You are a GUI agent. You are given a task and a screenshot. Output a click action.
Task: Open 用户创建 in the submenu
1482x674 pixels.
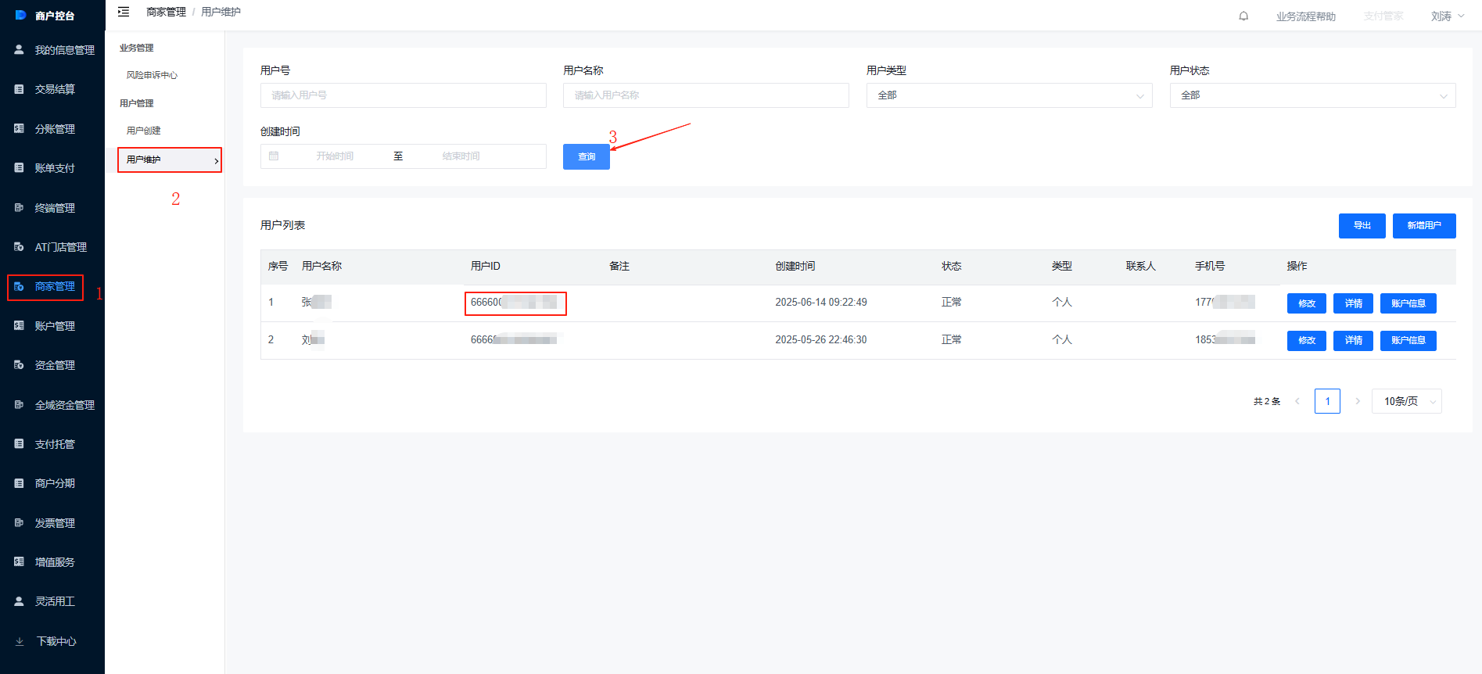point(144,131)
